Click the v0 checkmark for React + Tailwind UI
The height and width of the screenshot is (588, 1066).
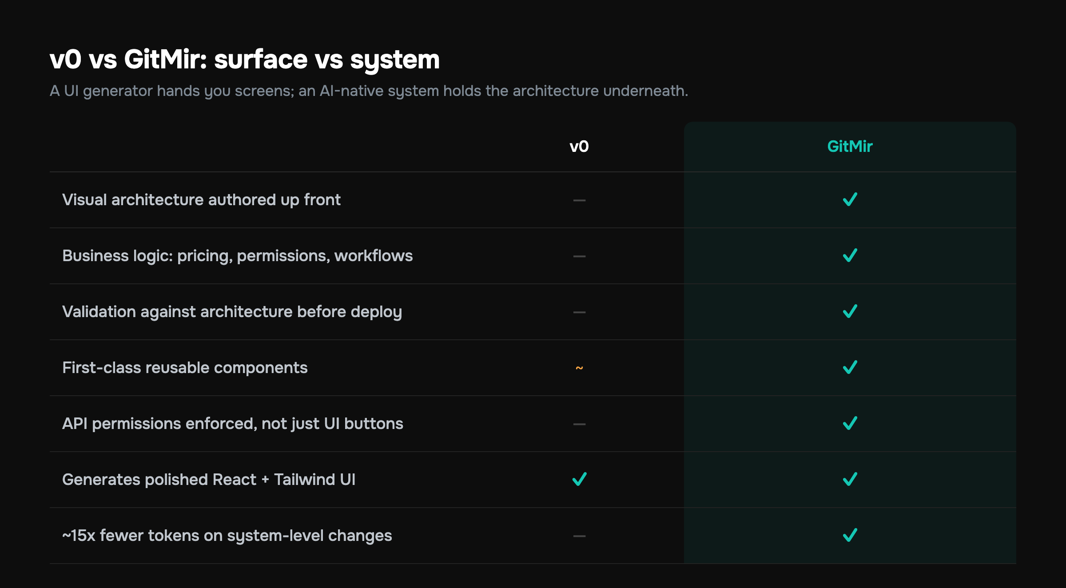coord(579,480)
